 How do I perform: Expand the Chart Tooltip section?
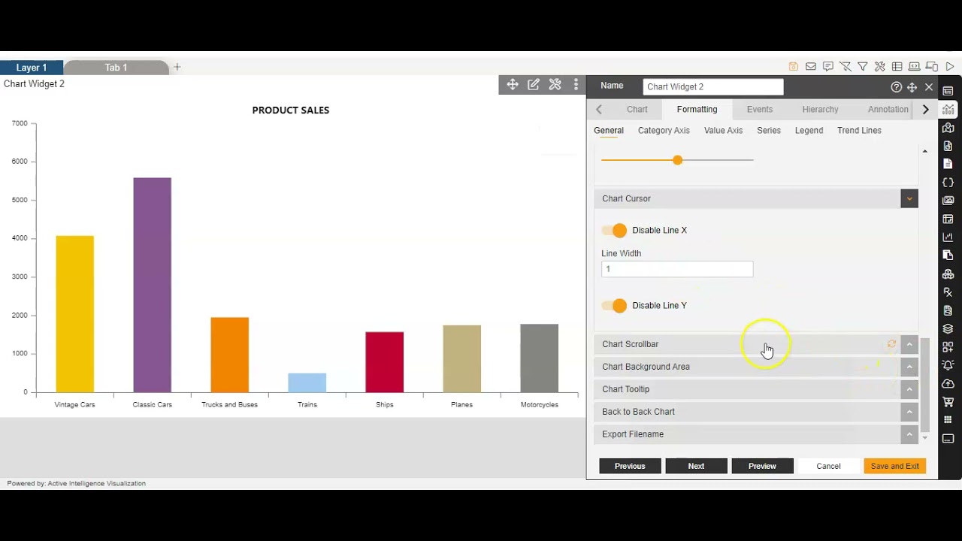(909, 389)
